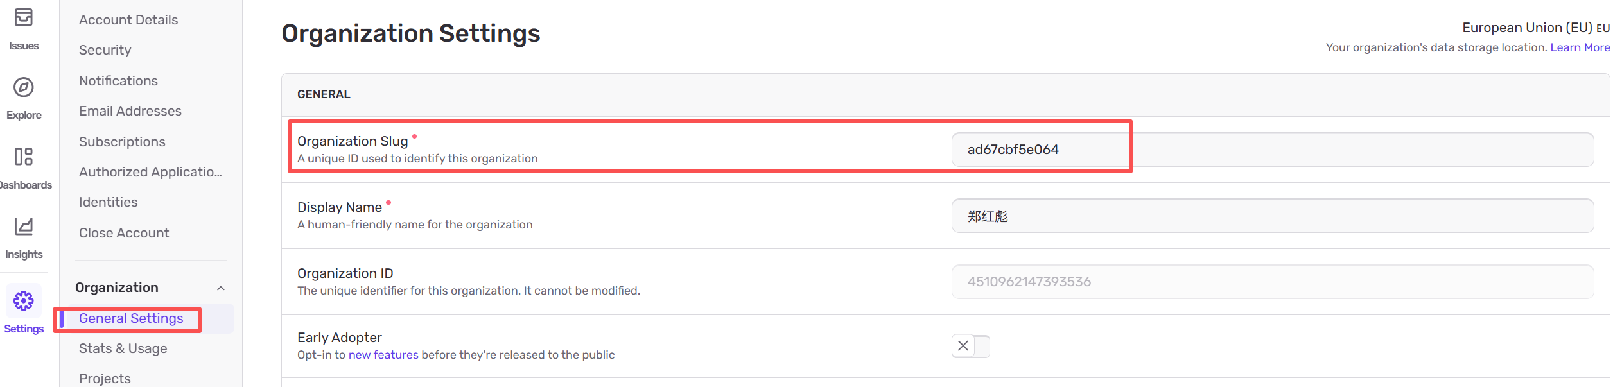Select General Settings menu item
The height and width of the screenshot is (387, 1622).
click(131, 318)
